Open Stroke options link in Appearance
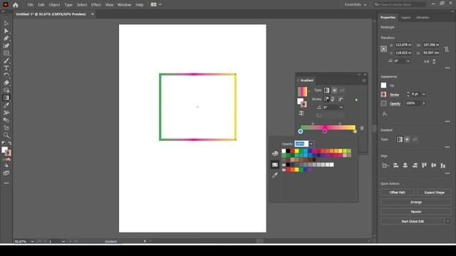Screen dimensions: 456x256 point(394,95)
